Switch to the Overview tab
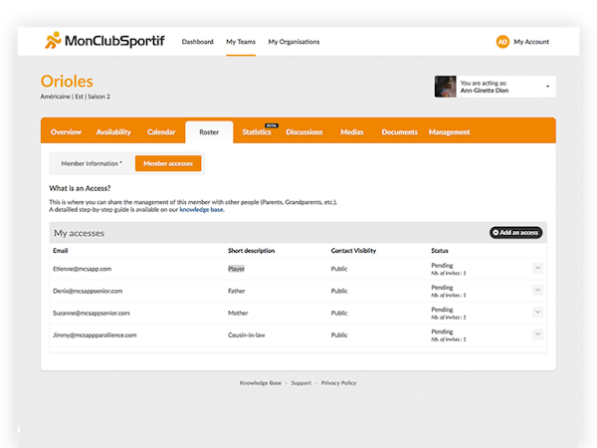The height and width of the screenshot is (448, 597). click(66, 131)
